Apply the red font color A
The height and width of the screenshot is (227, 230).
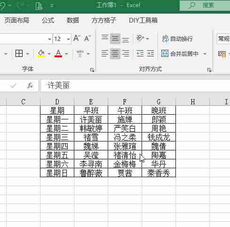coord(58,54)
